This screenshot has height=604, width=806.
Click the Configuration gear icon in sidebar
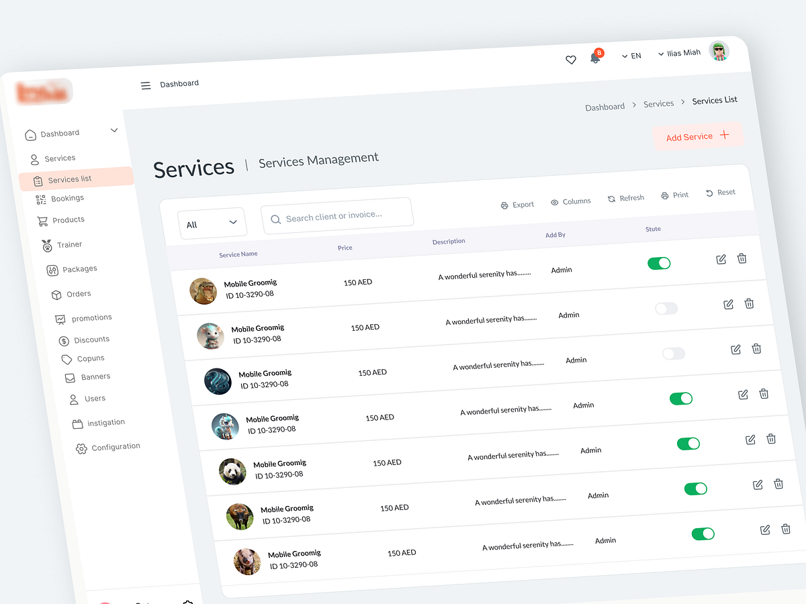point(81,449)
